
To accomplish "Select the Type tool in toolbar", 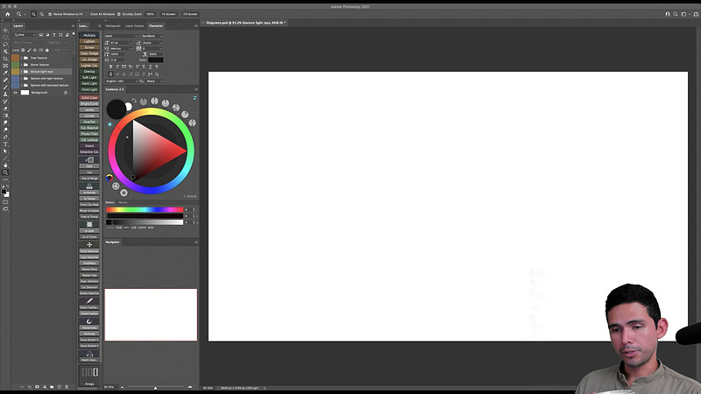I will pyautogui.click(x=5, y=144).
